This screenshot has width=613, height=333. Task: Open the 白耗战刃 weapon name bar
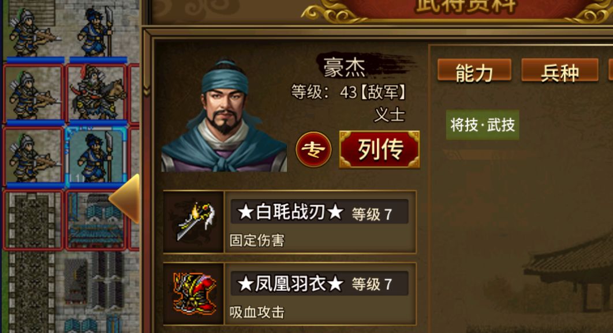[x=319, y=212]
